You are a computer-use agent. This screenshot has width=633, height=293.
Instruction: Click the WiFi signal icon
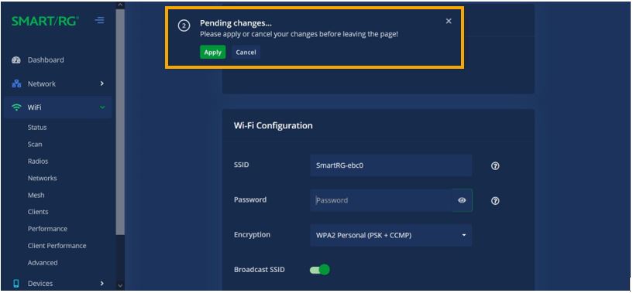pos(16,107)
